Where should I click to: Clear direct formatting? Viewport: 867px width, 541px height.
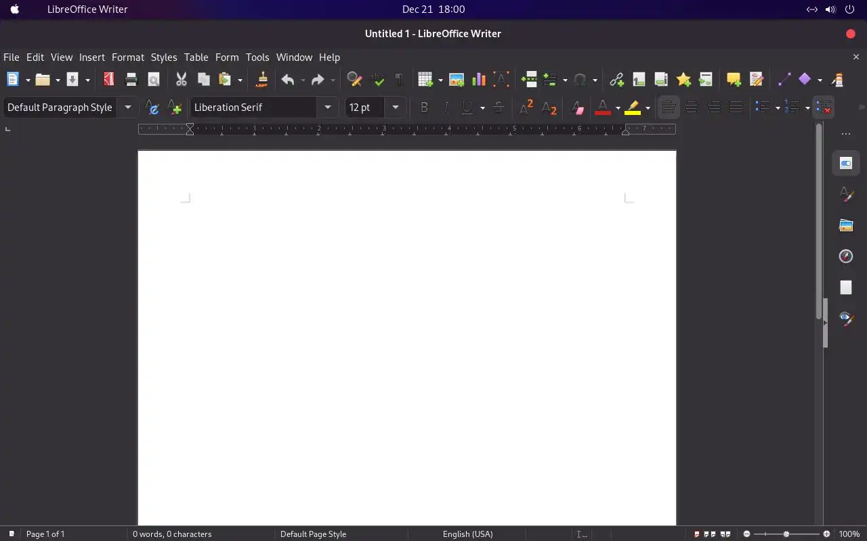[x=577, y=108]
